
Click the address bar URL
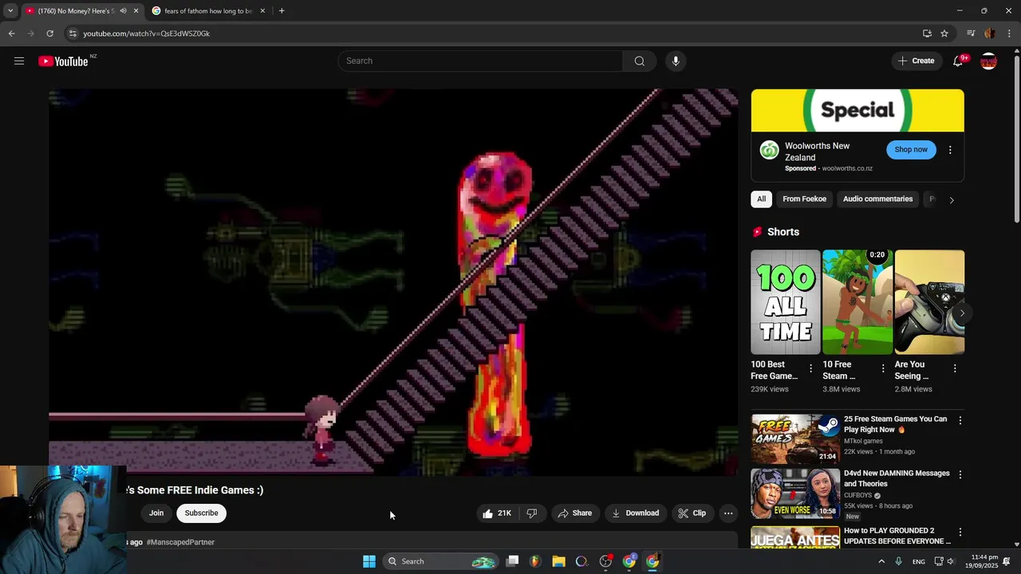tap(147, 33)
